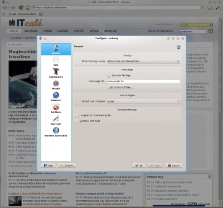The image size is (223, 208).
Task: Click the Help button in the dialog
Action: [x=49, y=166]
